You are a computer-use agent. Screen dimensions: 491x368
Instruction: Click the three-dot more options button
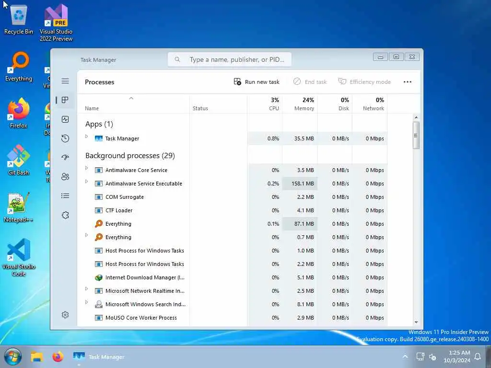pos(408,82)
